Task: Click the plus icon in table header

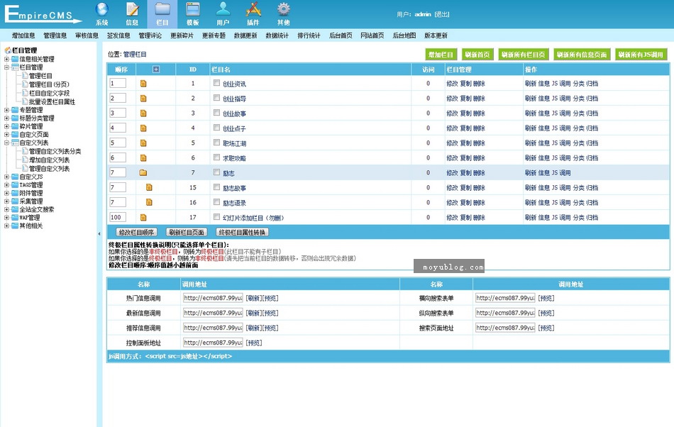Action: tap(156, 70)
